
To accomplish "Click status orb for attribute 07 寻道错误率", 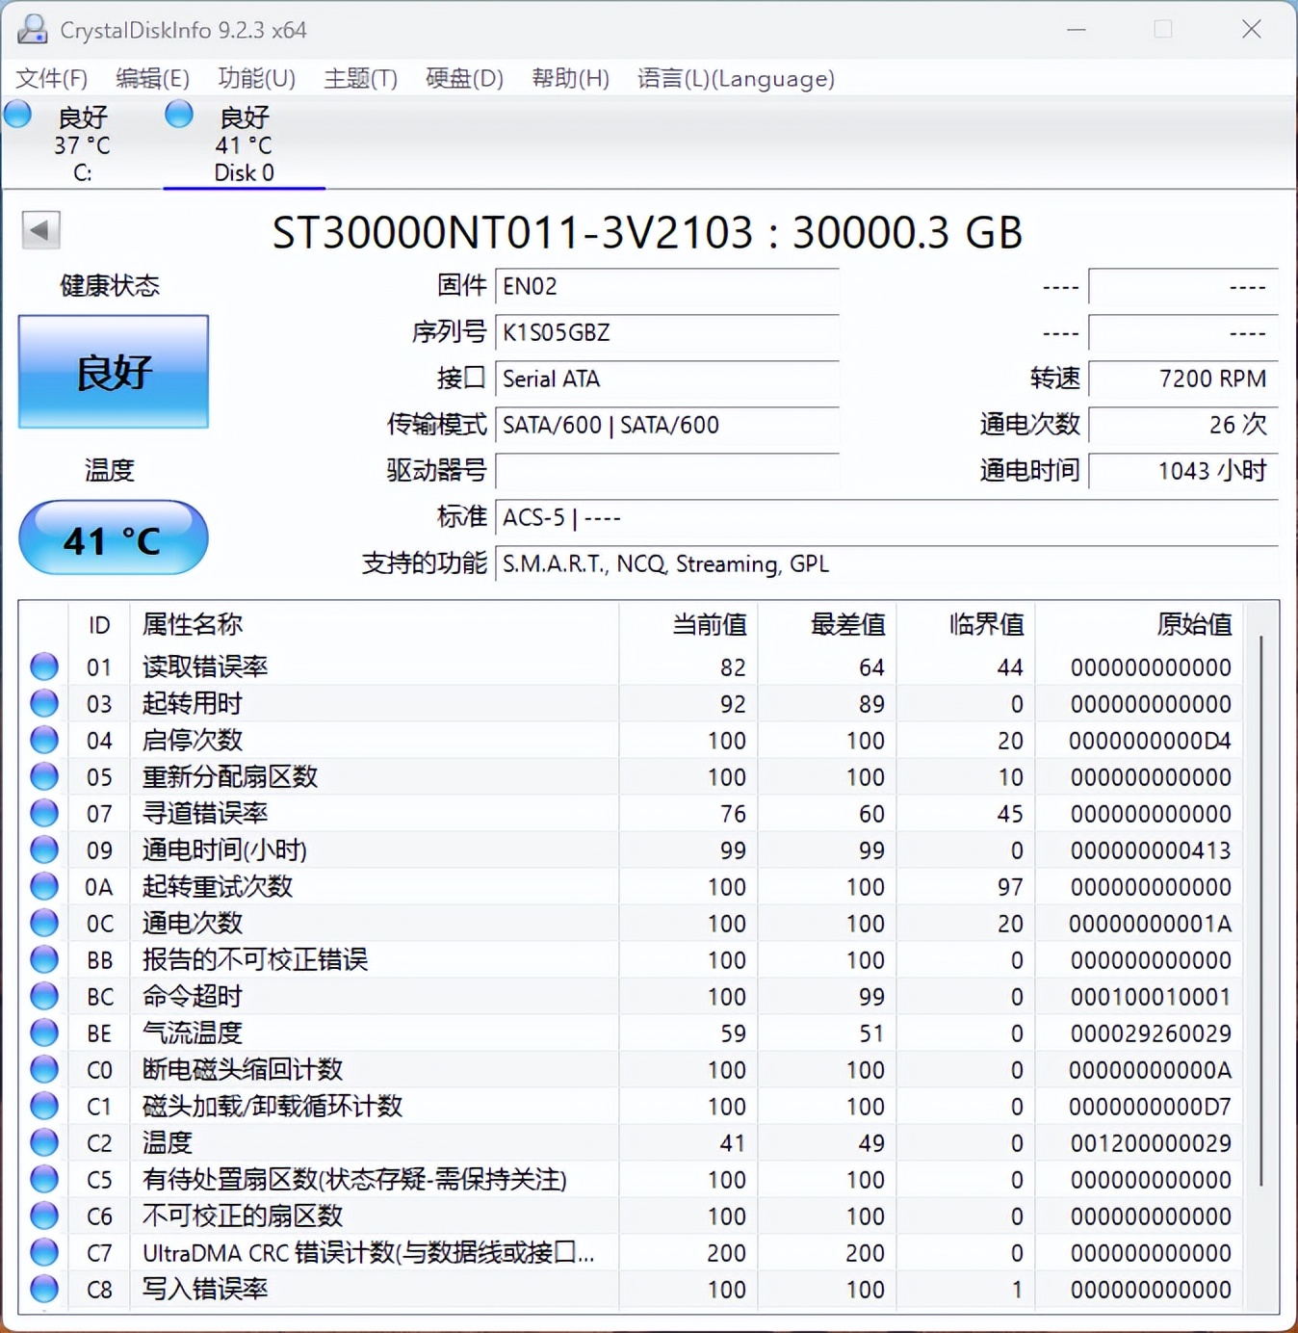I will pos(44,813).
